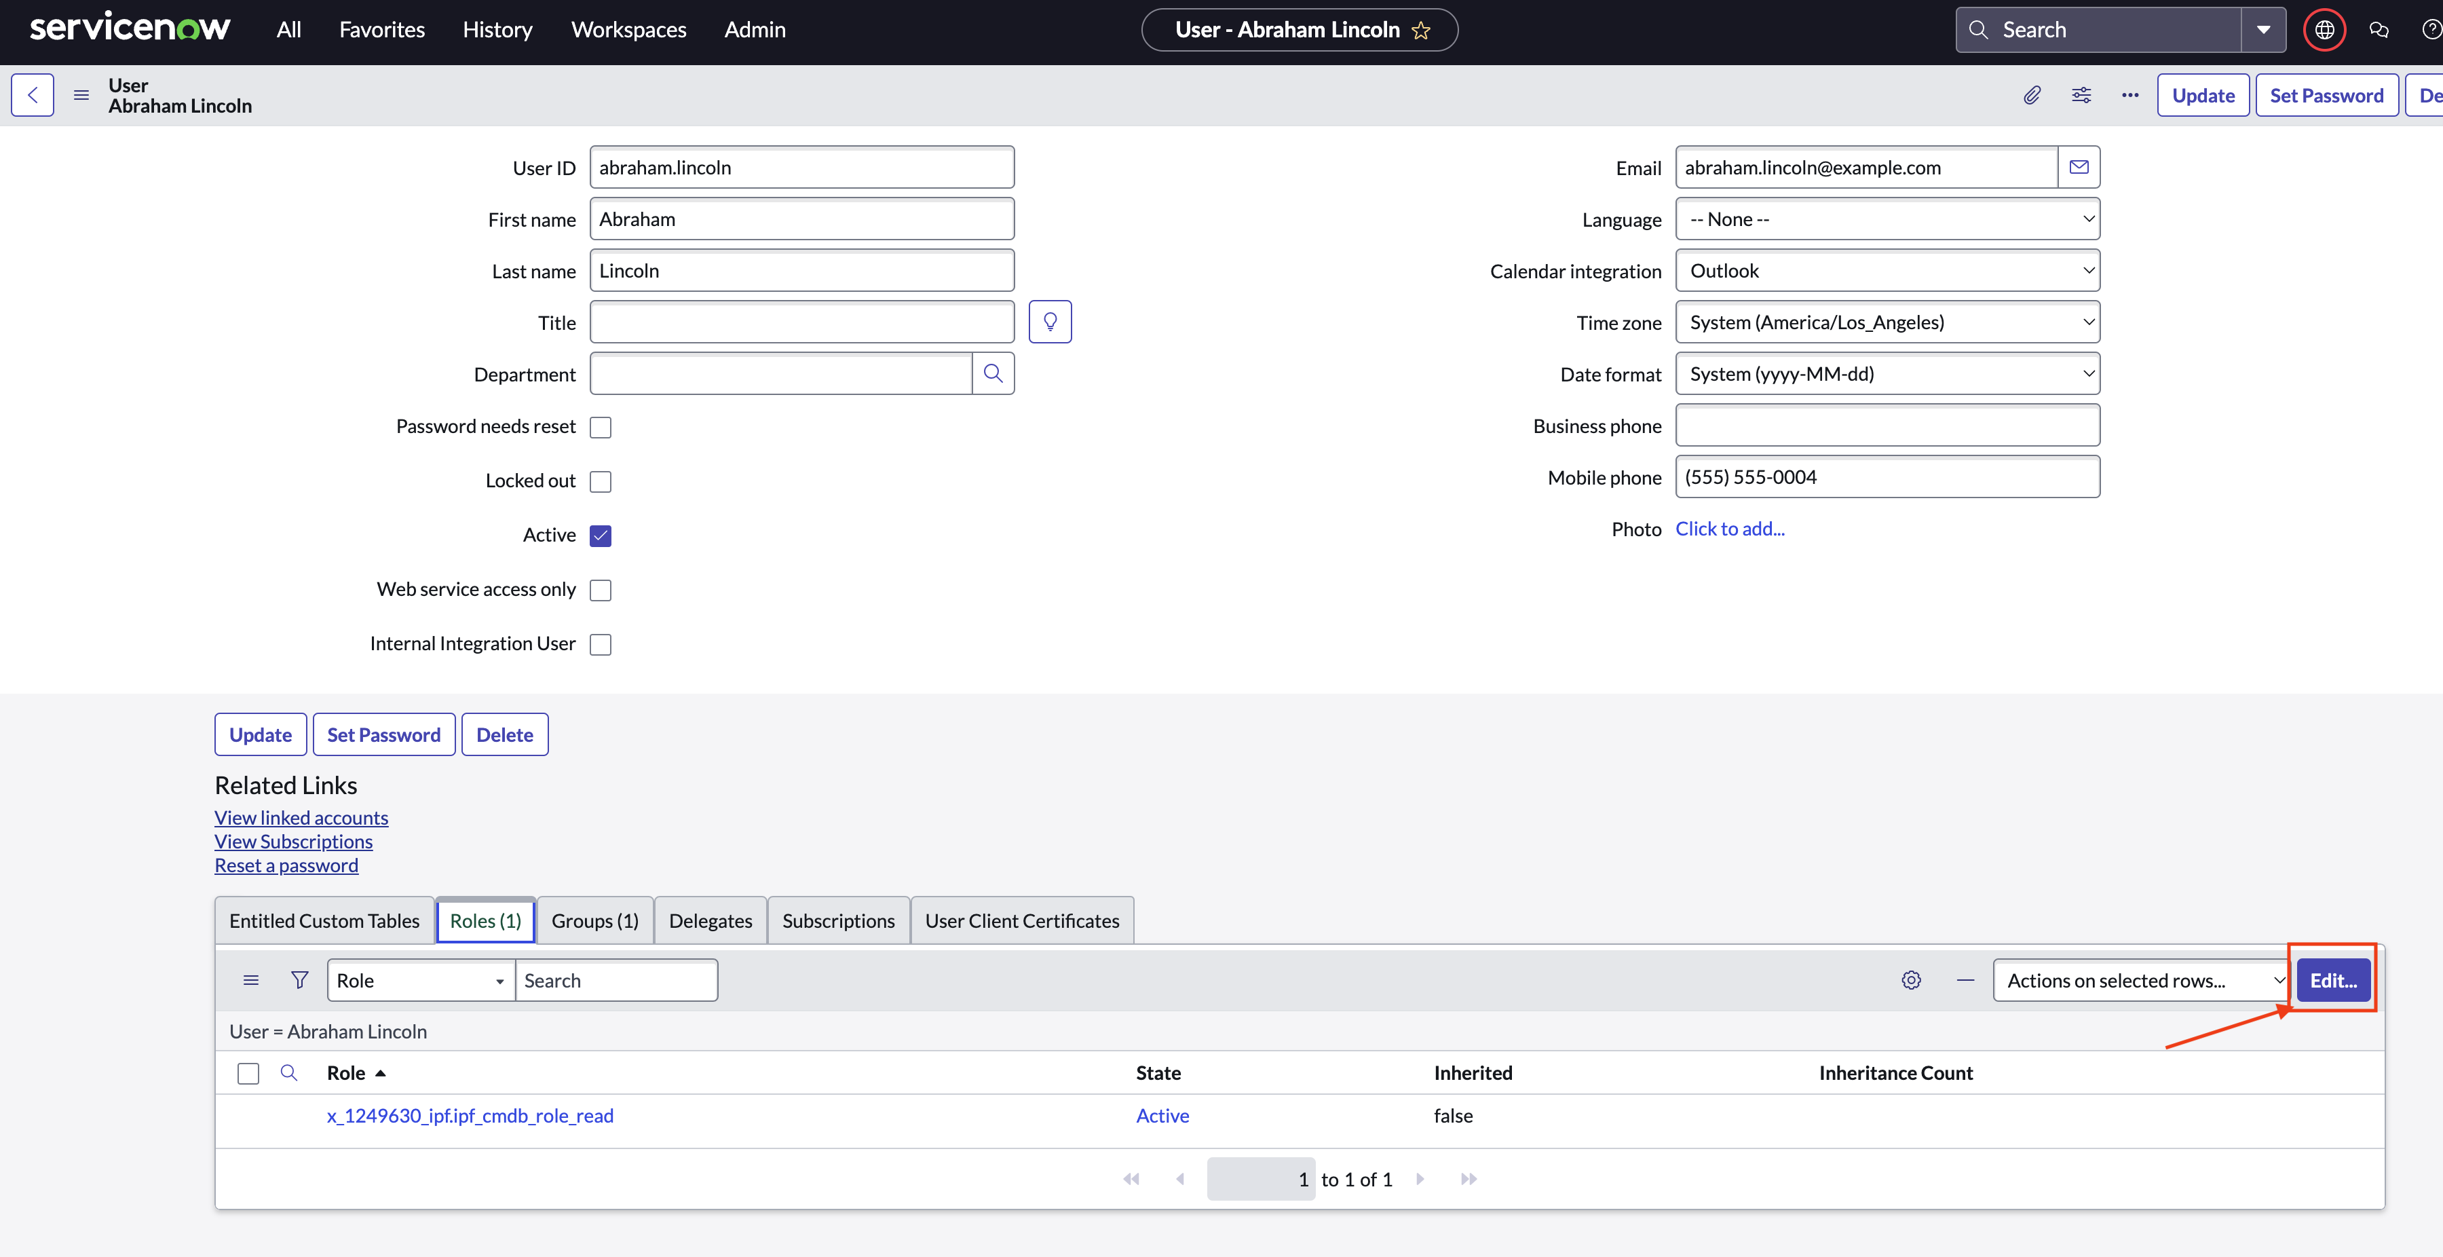
Task: Open the Calendar integration dropdown
Action: coord(1887,271)
